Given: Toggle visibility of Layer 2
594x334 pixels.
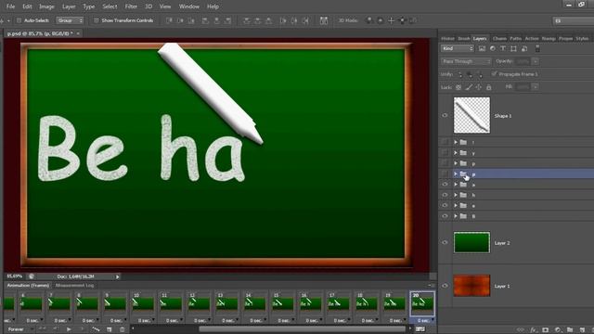Looking at the screenshot, I should tap(445, 243).
